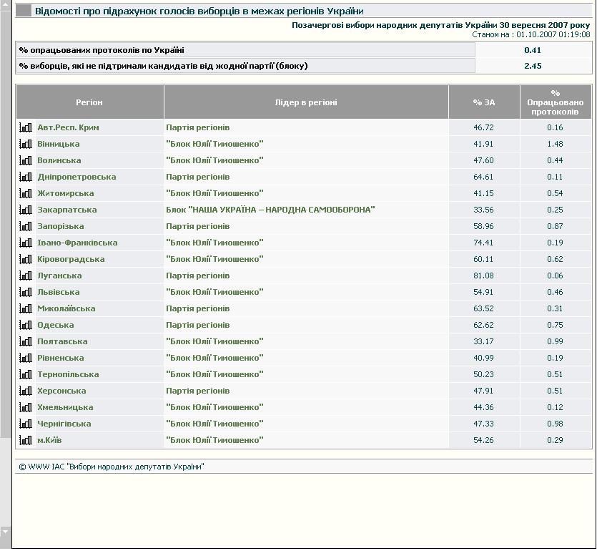Select chart icon for м.Київ row
597x551 pixels.
click(x=26, y=440)
